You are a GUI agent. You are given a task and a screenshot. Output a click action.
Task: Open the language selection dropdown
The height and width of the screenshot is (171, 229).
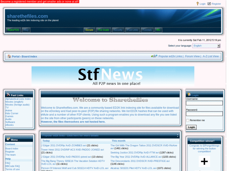[206, 46]
